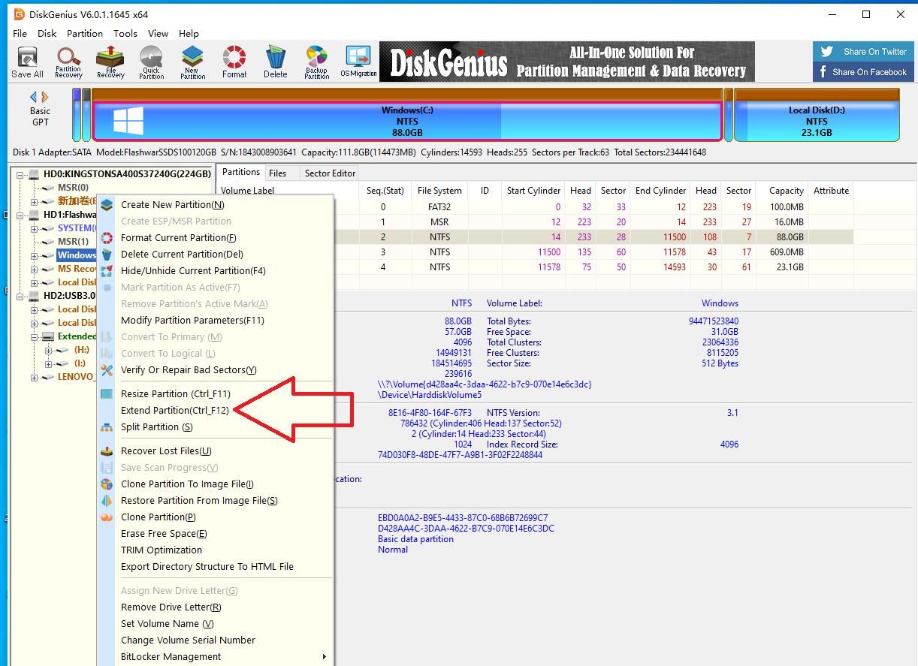Click the New Partition toolbar icon

coord(192,62)
